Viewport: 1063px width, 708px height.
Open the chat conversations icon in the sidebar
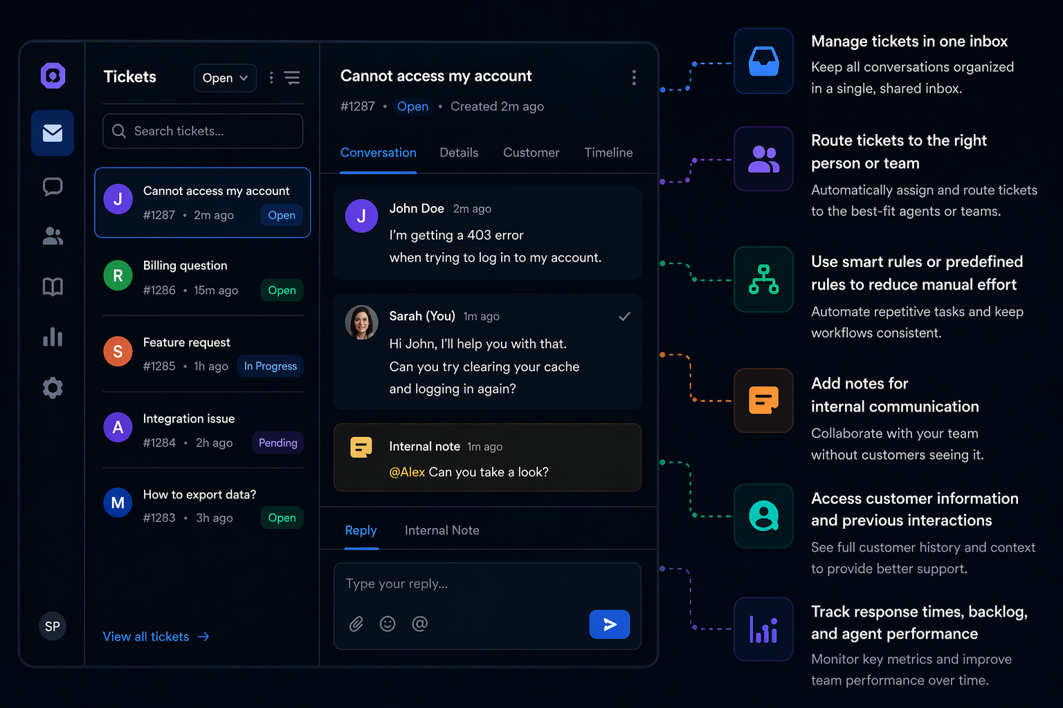(52, 186)
